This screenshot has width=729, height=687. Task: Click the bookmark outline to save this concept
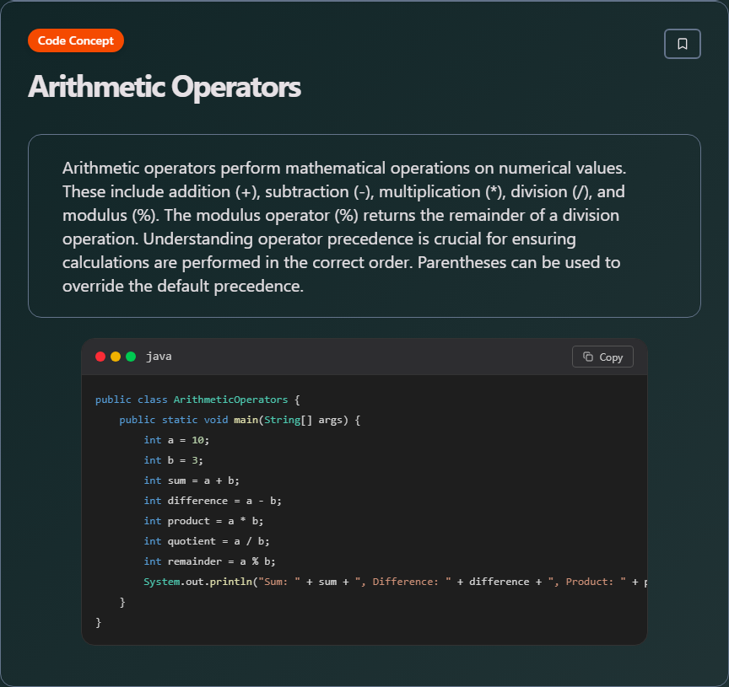[682, 43]
